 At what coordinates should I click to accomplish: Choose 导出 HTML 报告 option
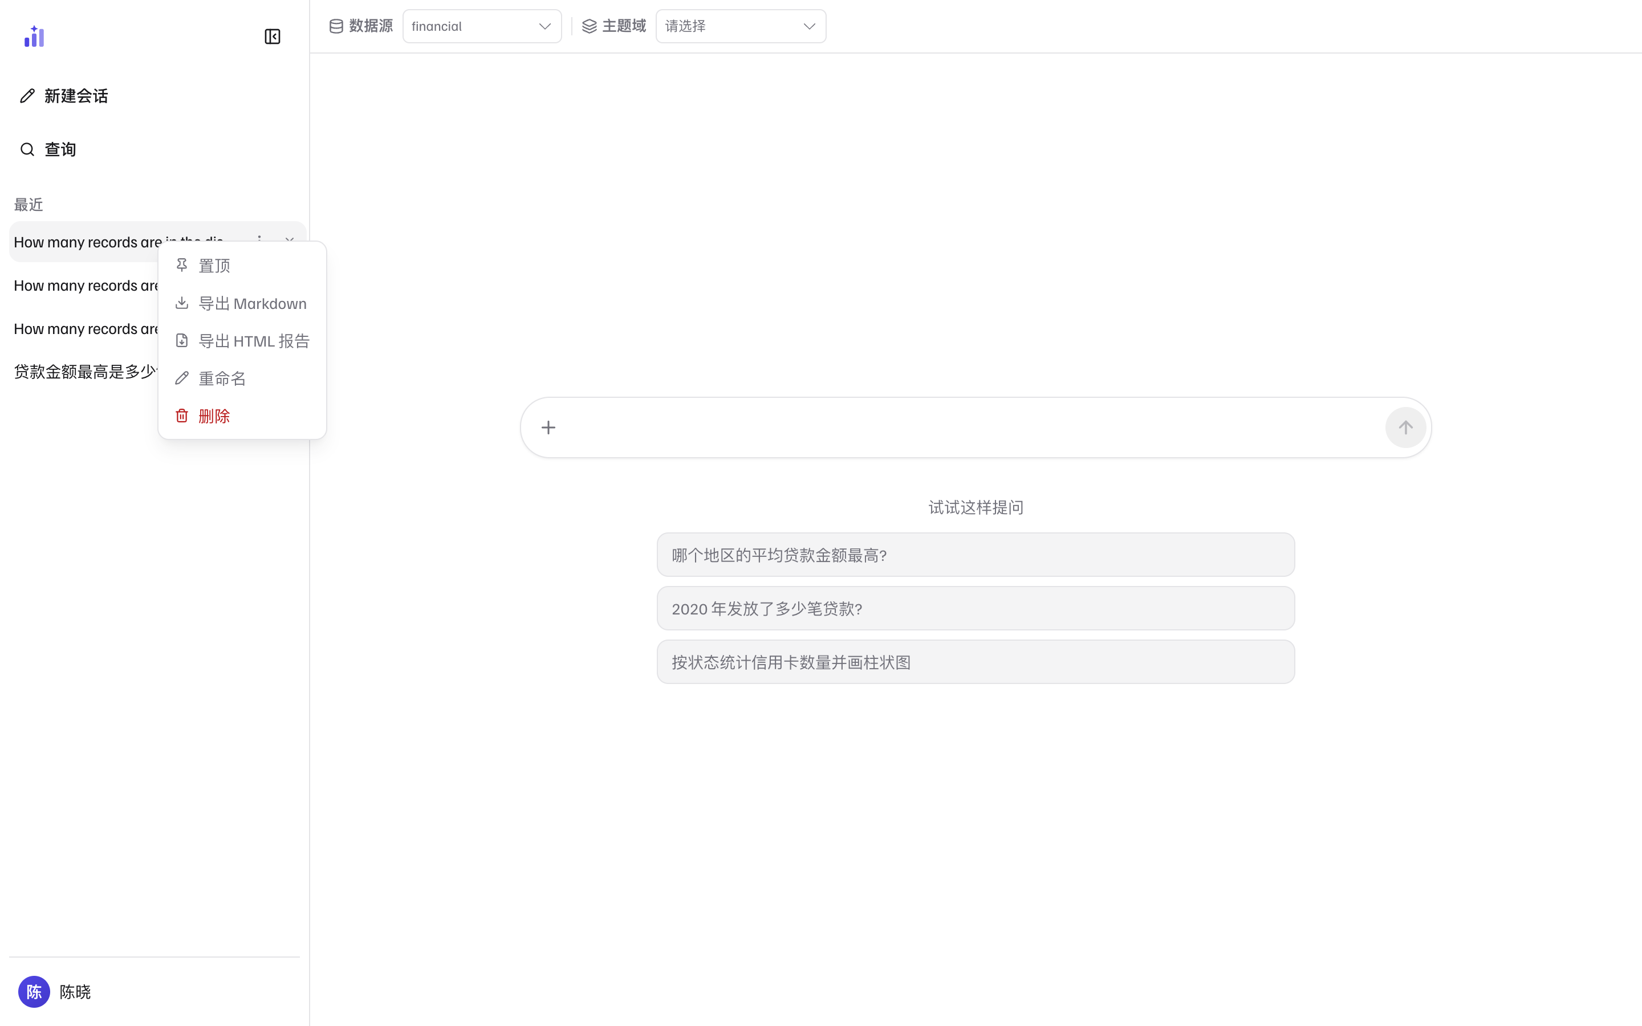242,341
